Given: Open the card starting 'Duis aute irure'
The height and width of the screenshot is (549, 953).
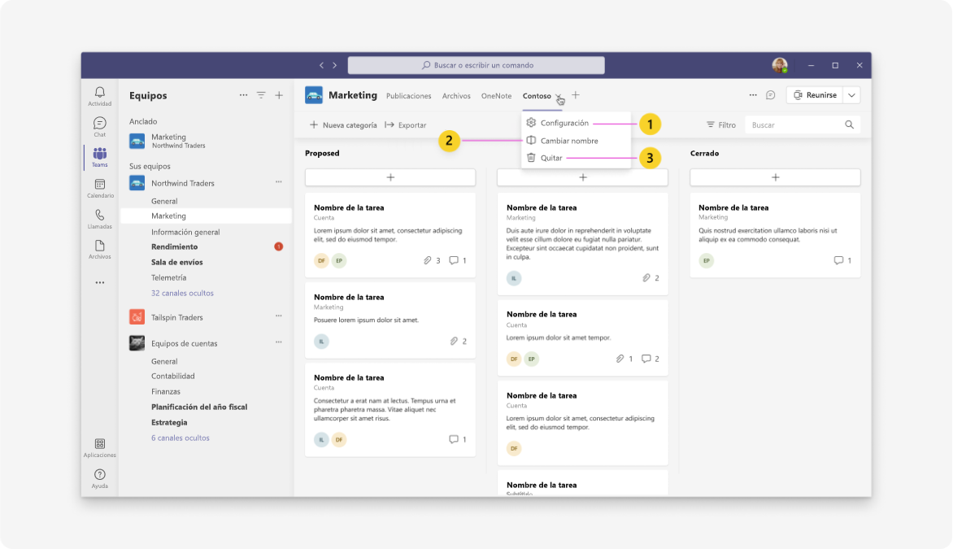Looking at the screenshot, I should 582,244.
